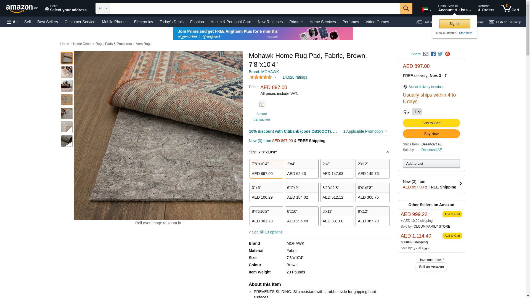Viewport: 530px width, 298px height.
Task: Share via email envelope icon
Action: tap(426, 54)
